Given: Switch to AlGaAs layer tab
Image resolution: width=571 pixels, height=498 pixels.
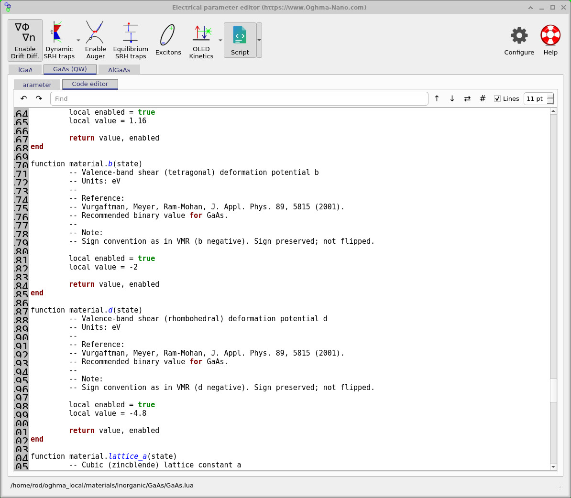Looking at the screenshot, I should (x=119, y=70).
